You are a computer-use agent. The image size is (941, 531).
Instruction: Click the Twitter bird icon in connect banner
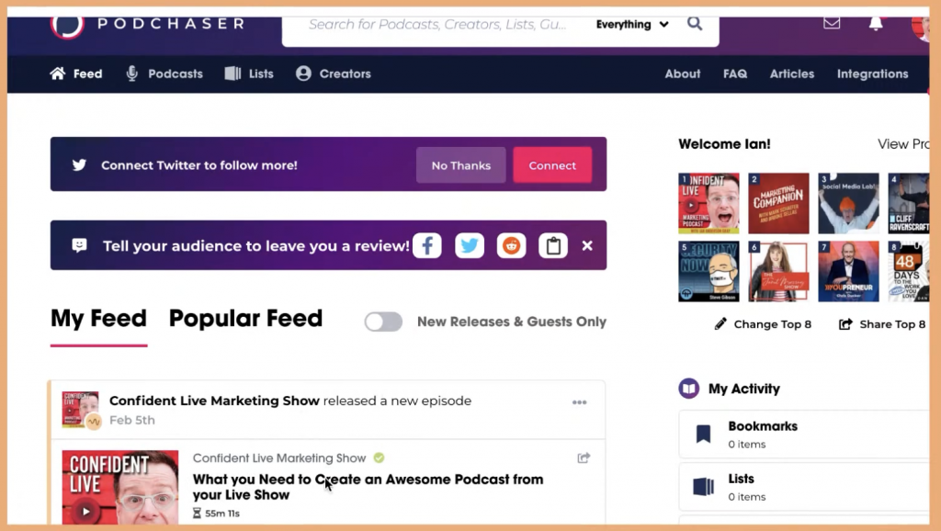click(x=79, y=165)
